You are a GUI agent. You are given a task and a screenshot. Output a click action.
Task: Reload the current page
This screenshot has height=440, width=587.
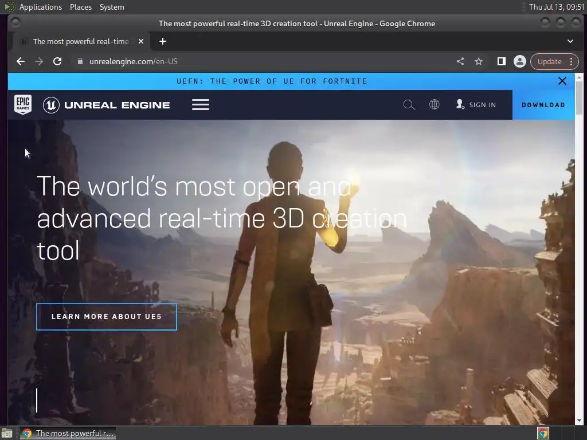(57, 61)
